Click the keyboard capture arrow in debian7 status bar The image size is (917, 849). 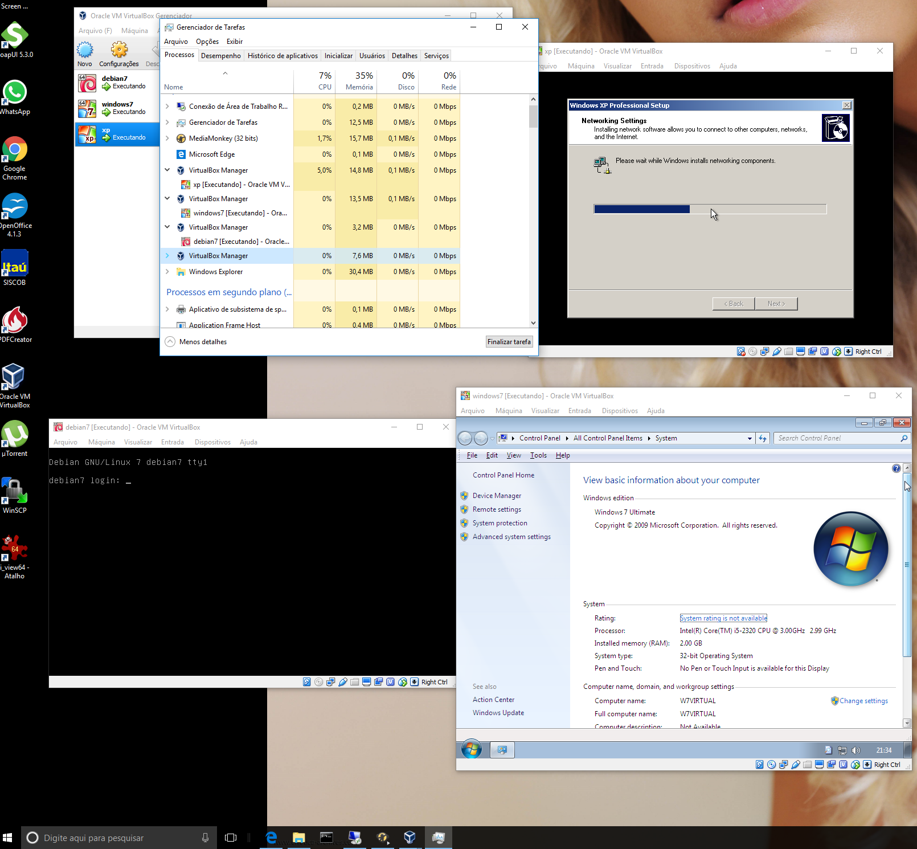point(415,682)
